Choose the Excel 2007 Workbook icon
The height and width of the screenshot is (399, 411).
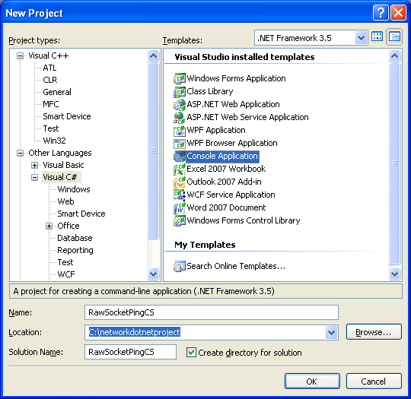coord(180,169)
